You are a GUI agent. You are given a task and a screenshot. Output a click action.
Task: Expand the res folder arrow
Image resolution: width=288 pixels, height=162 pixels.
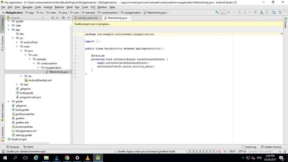[21, 76]
